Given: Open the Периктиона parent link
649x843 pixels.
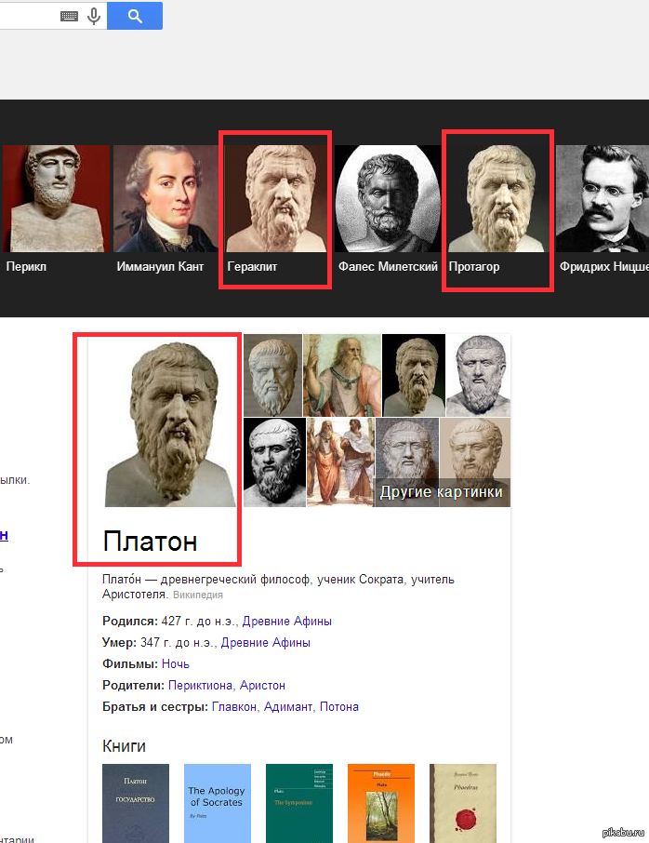Looking at the screenshot, I should [x=201, y=686].
